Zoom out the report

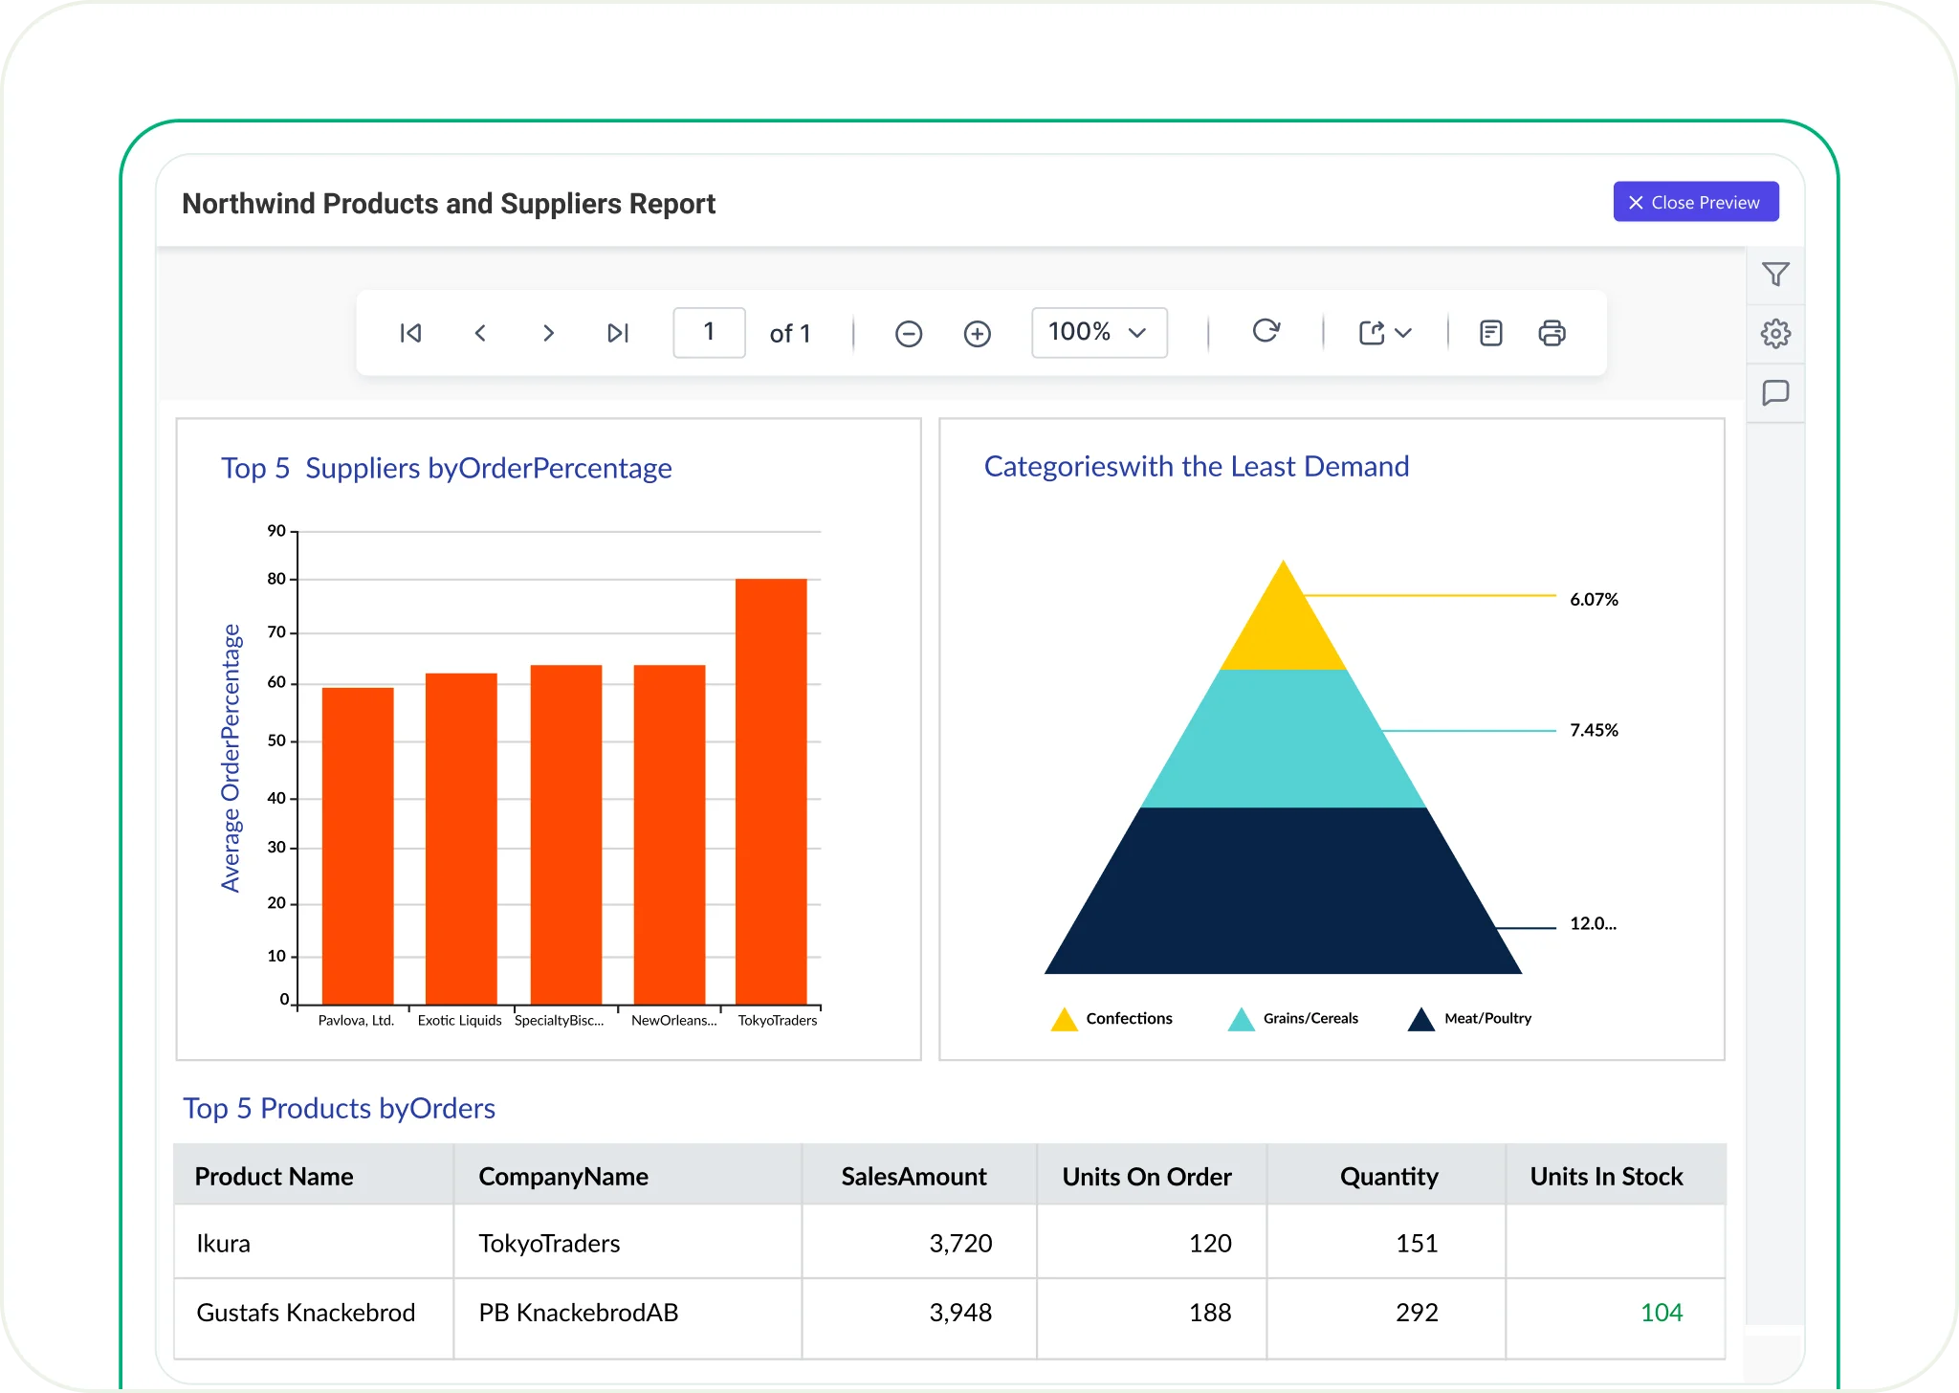point(908,334)
